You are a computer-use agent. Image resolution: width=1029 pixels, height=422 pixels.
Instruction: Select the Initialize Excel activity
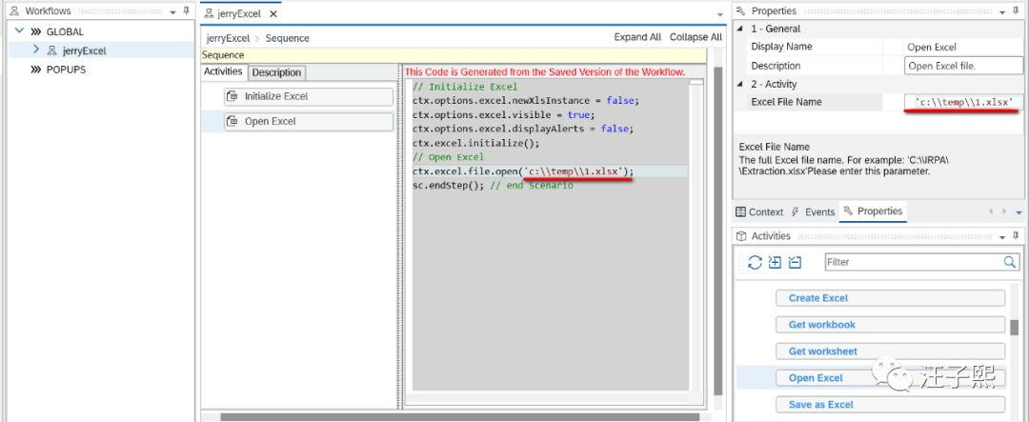tap(309, 96)
